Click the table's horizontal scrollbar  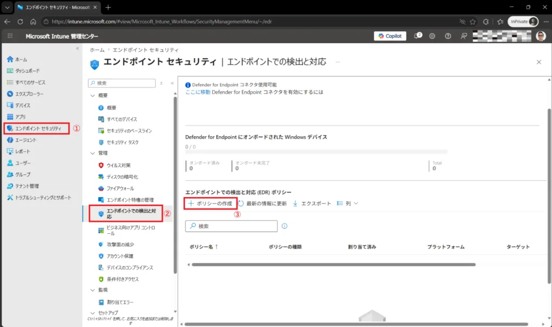pyautogui.click(x=333, y=265)
